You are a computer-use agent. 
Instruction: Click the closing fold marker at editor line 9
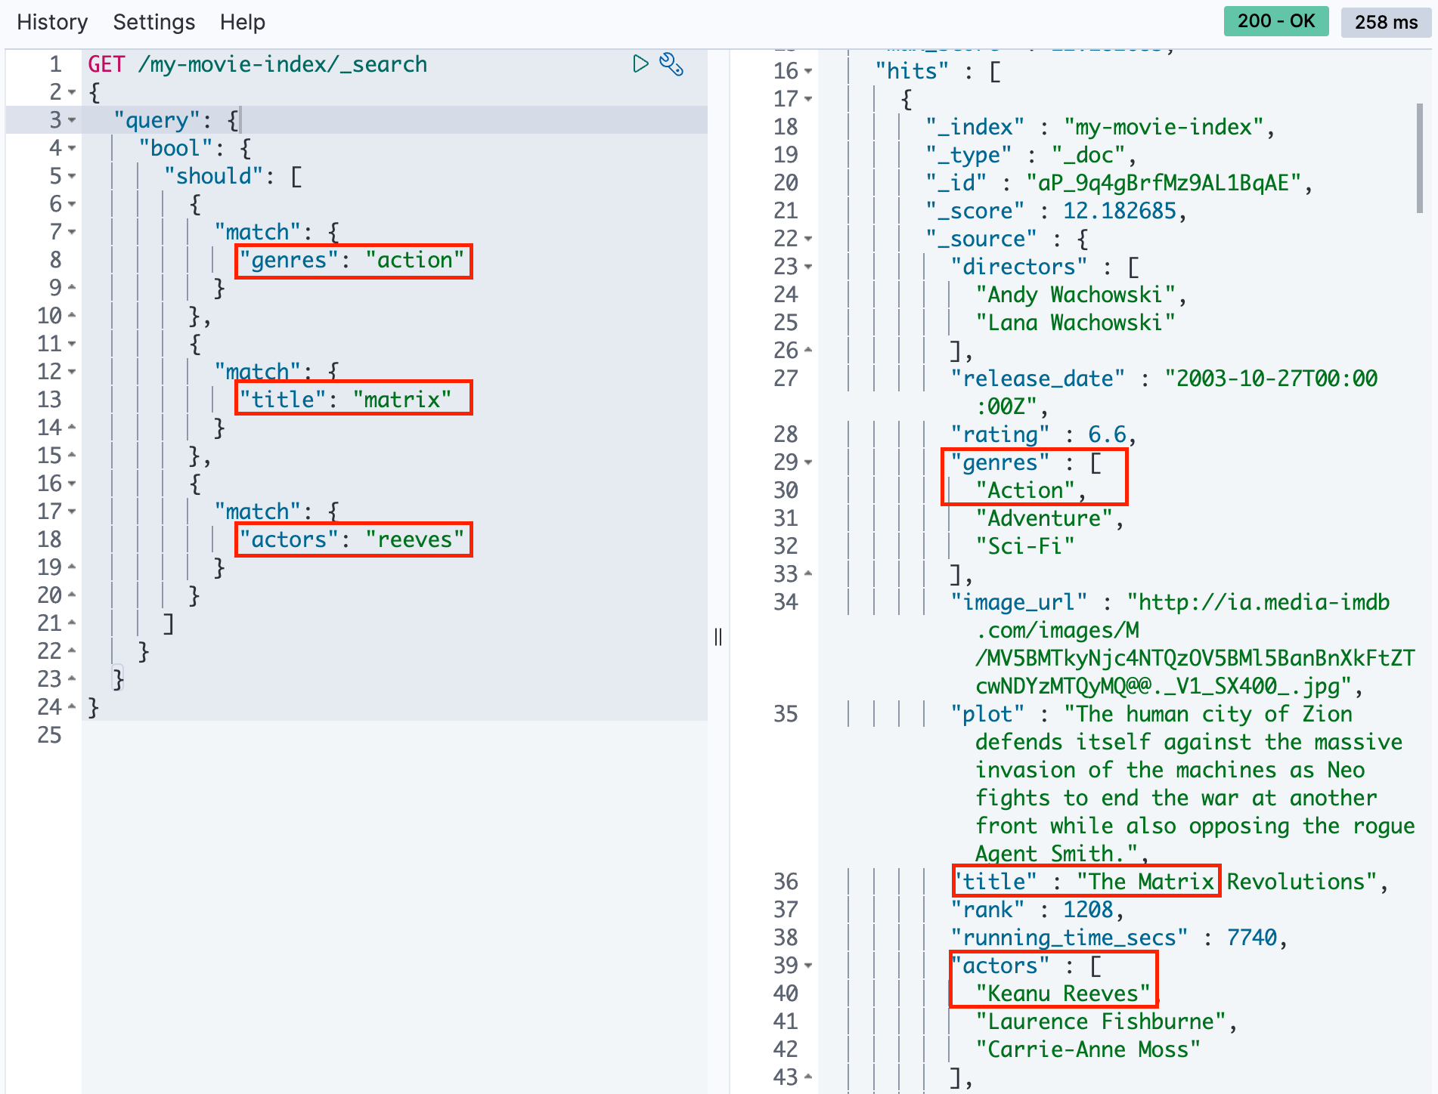coord(72,287)
